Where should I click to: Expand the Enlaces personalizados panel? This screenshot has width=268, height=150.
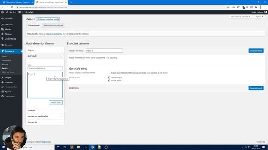(45, 116)
